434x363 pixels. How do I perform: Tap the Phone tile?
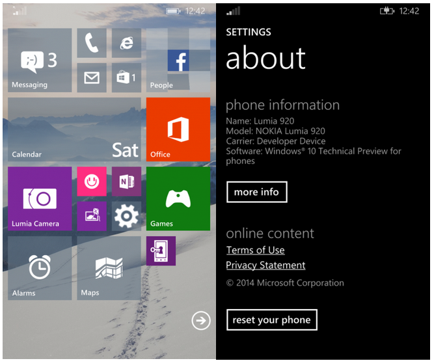point(92,43)
